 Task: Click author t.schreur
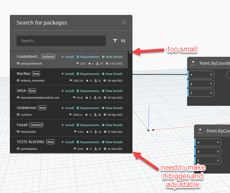pos(26,115)
